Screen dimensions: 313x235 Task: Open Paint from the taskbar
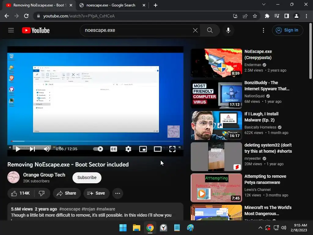click(x=190, y=228)
